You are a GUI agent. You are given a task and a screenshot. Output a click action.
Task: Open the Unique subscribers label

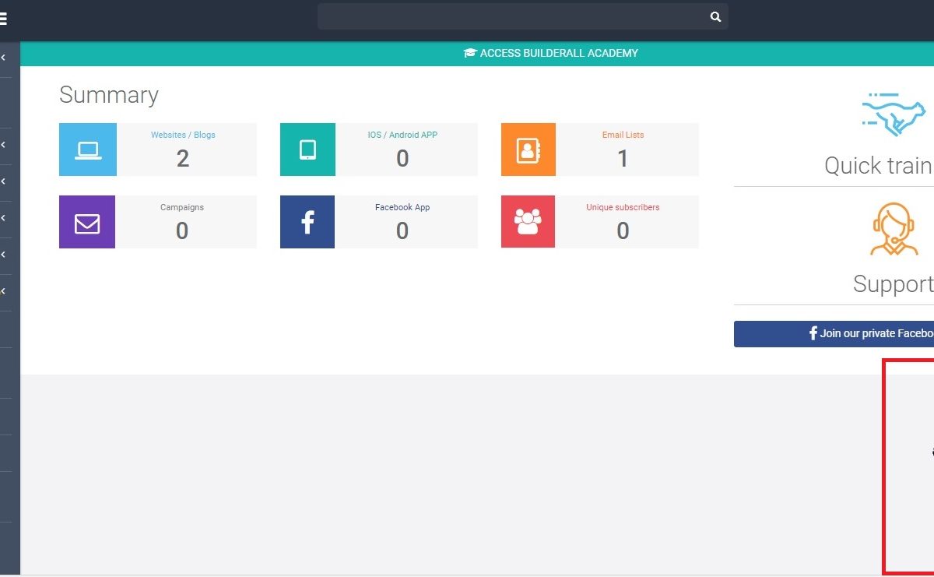coord(623,207)
